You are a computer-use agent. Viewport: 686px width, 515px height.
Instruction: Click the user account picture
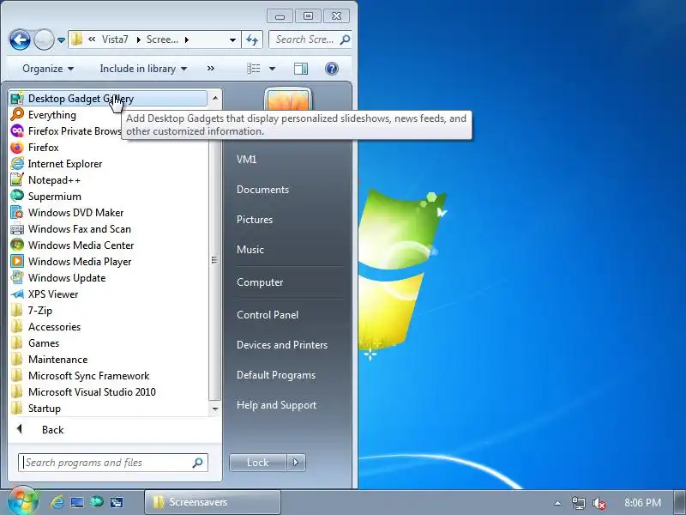tap(288, 99)
